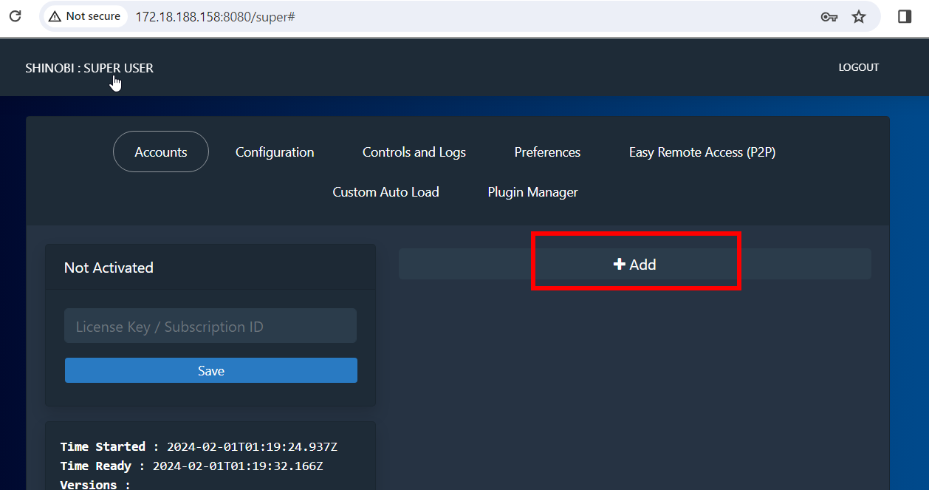This screenshot has height=490, width=929.
Task: Click the Not Activated panel heading
Action: (109, 268)
